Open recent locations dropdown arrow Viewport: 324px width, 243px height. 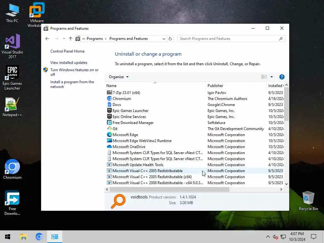64,39
